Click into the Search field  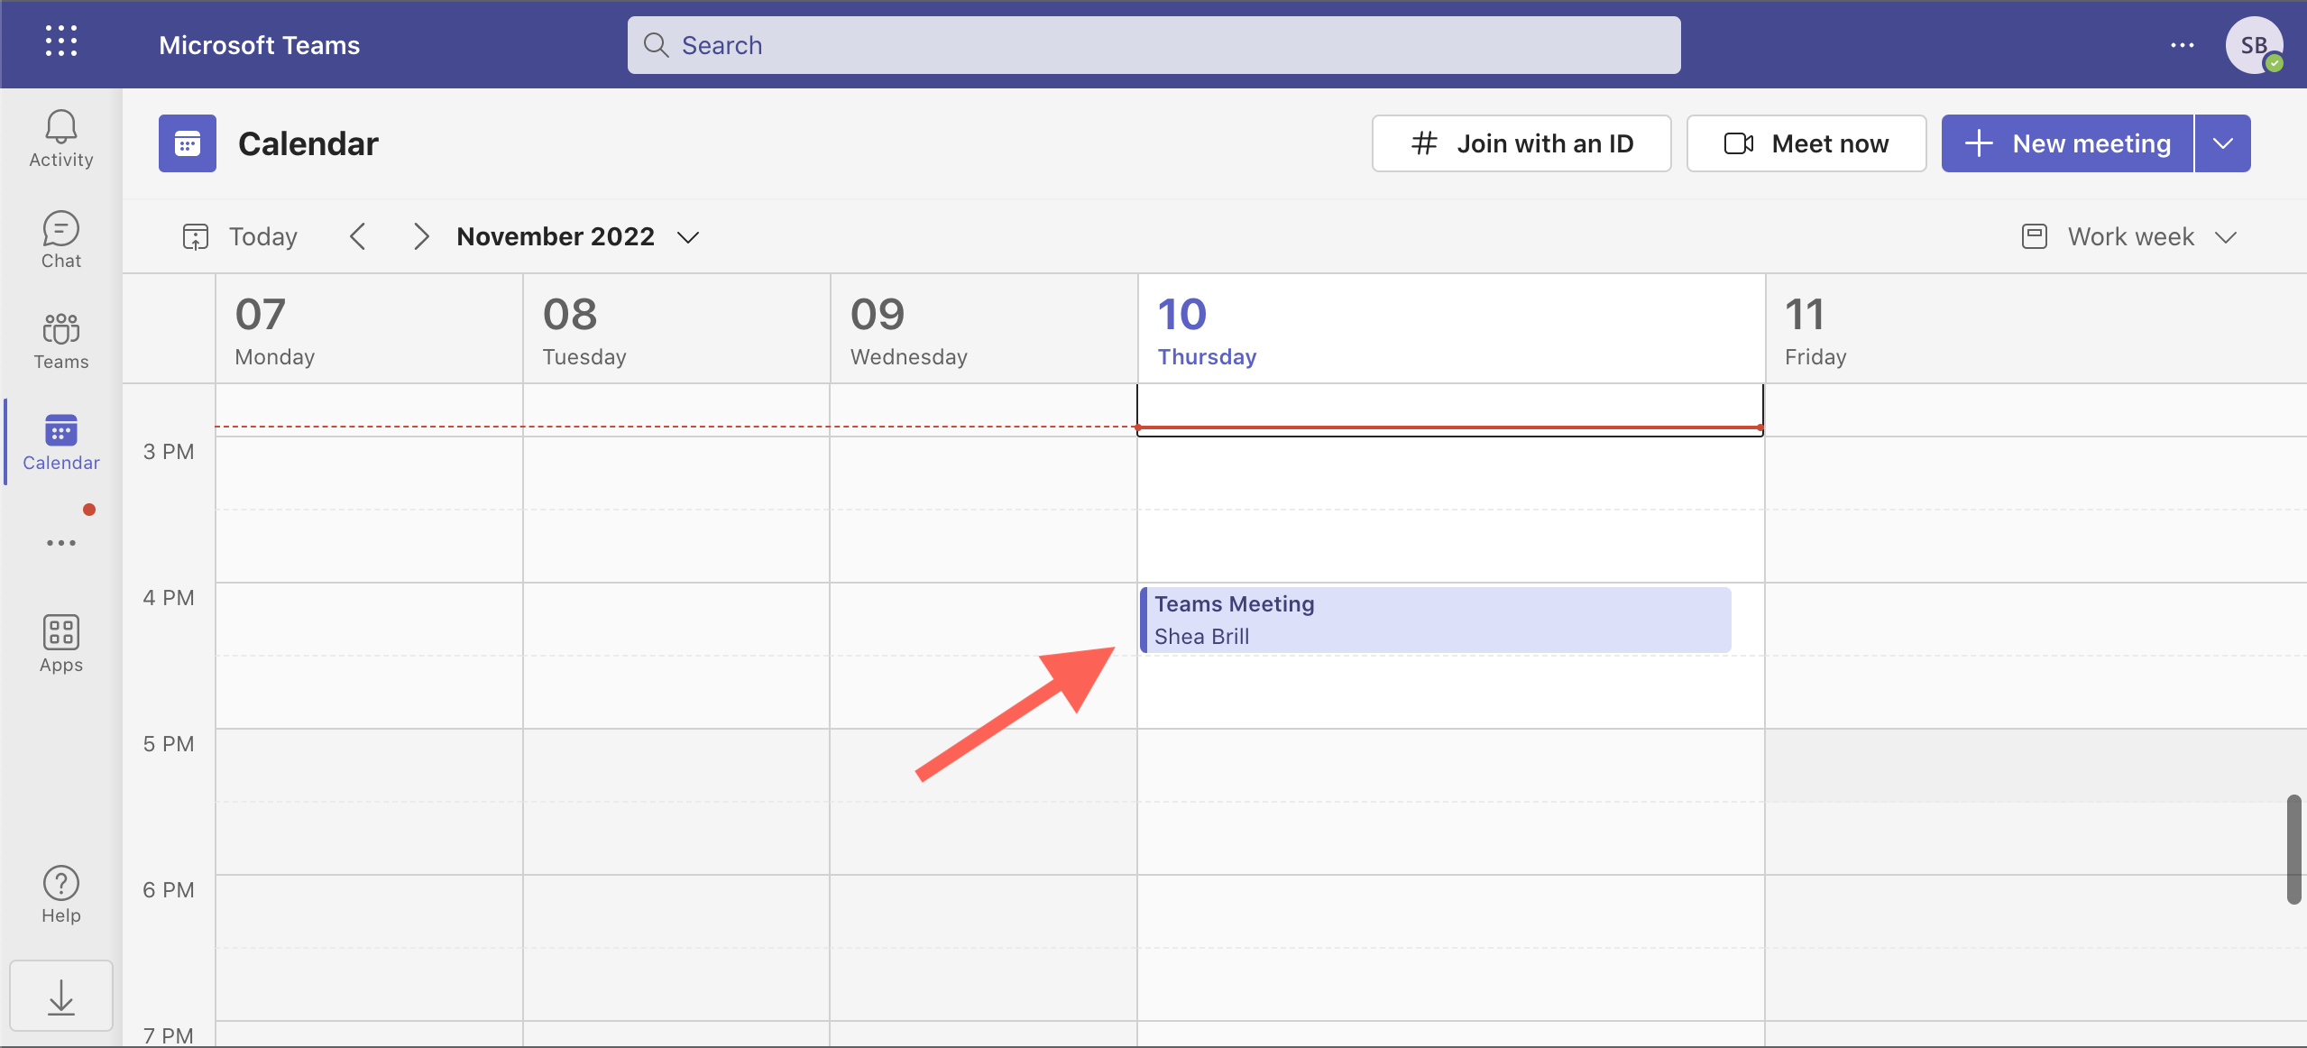coord(1154,45)
